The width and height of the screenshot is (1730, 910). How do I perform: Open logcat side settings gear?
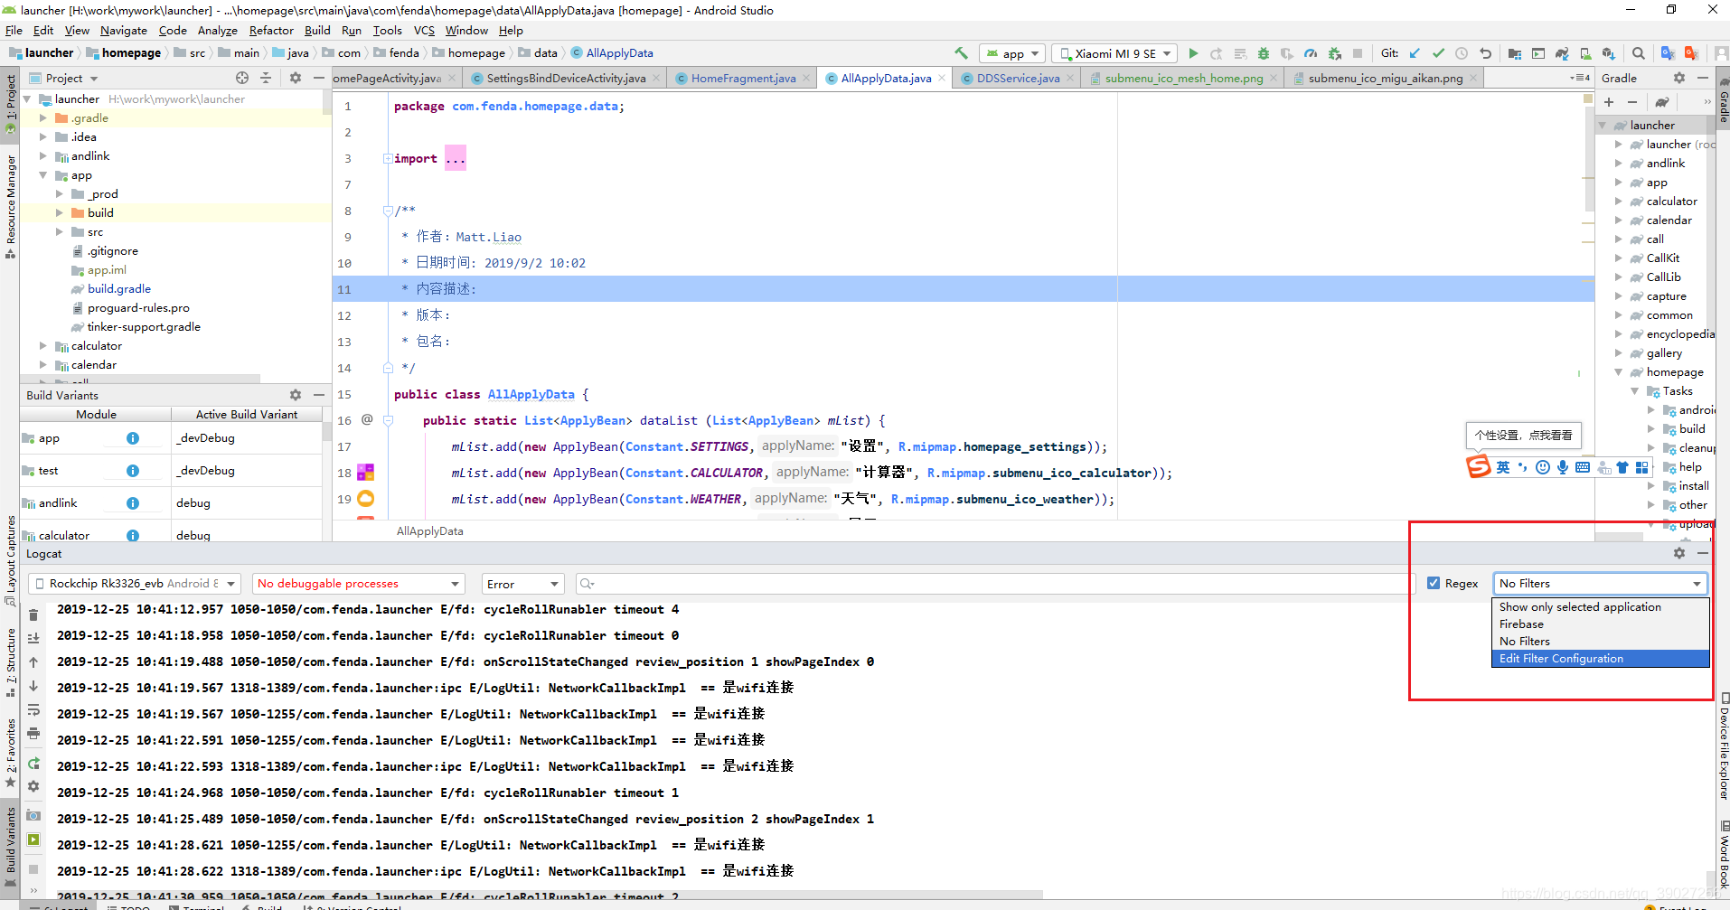(33, 786)
